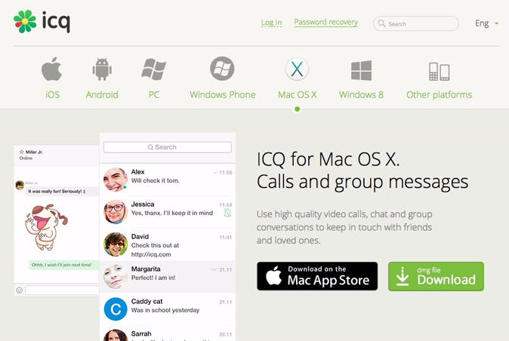Open the Other platforms phones icon
This screenshot has height=341, width=509.
tap(440, 72)
